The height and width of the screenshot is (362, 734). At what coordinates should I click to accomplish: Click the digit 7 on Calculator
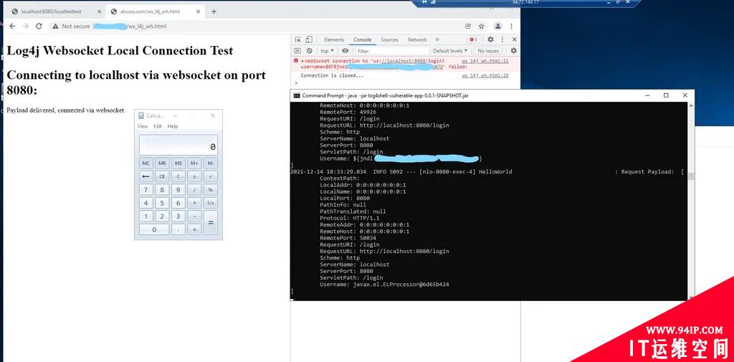coord(146,190)
